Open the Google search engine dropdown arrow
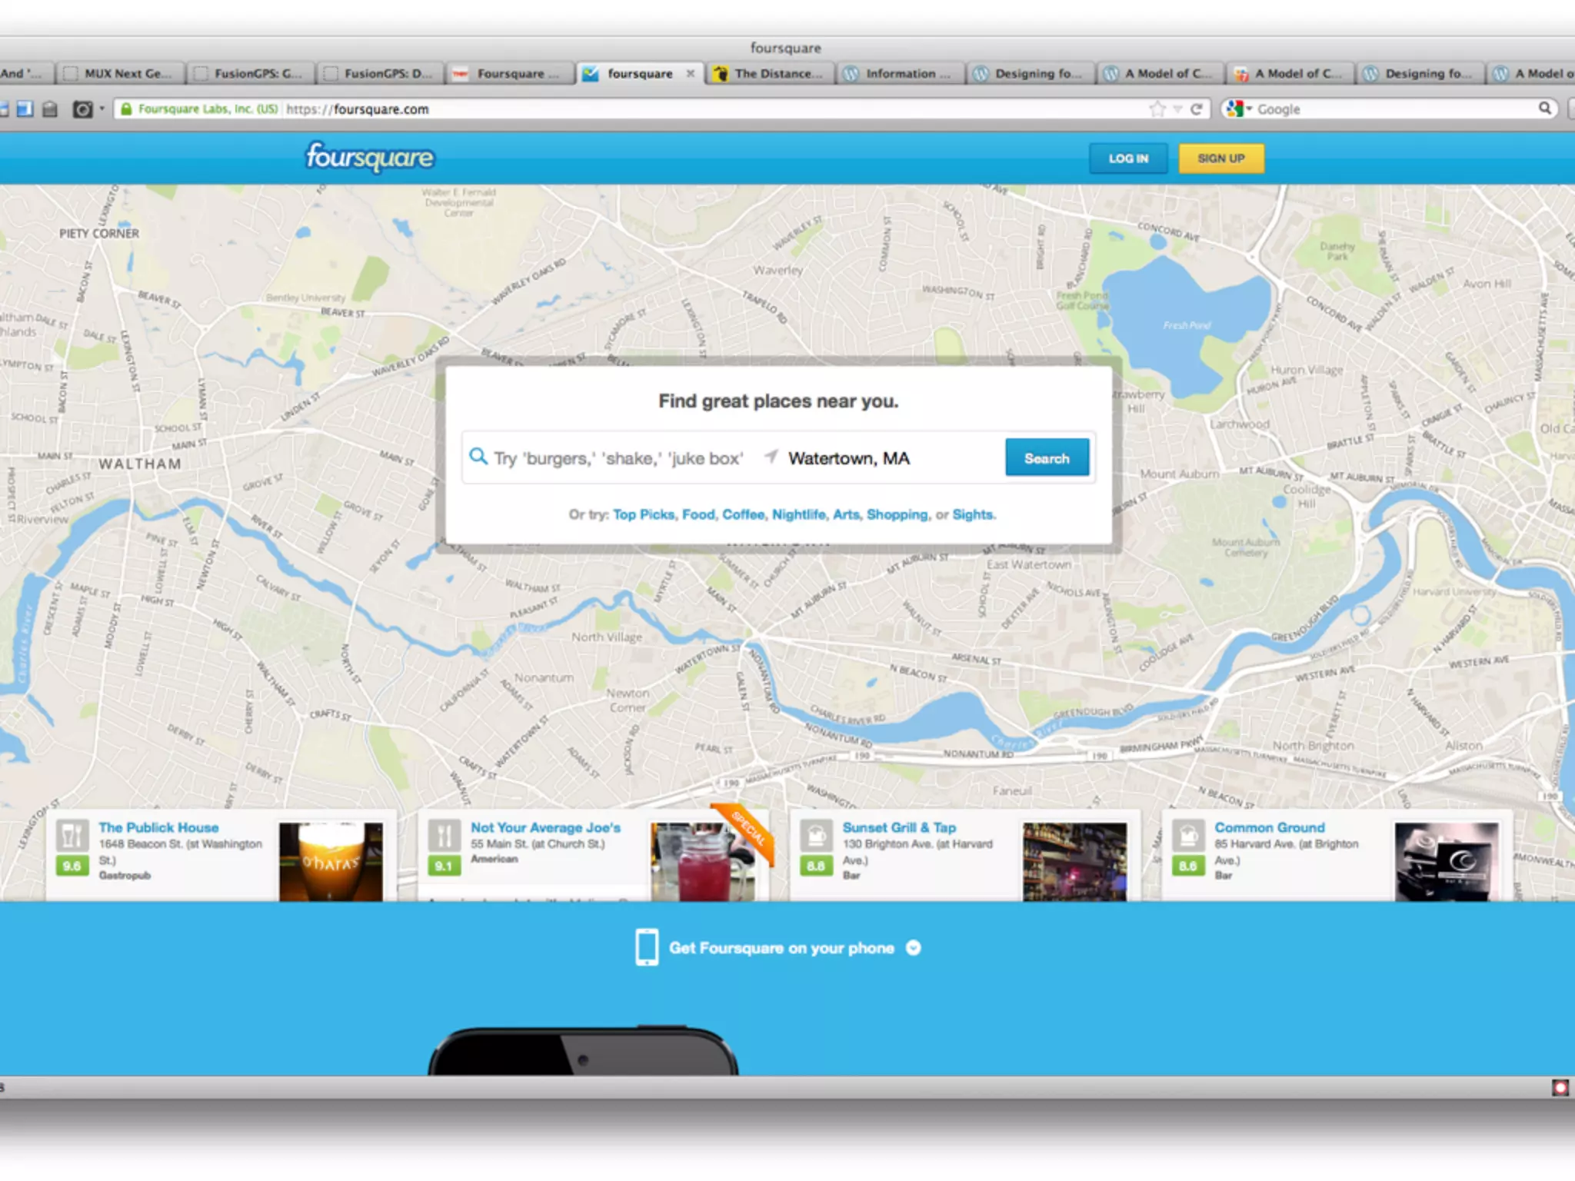This screenshot has height=1181, width=1575. (1249, 109)
